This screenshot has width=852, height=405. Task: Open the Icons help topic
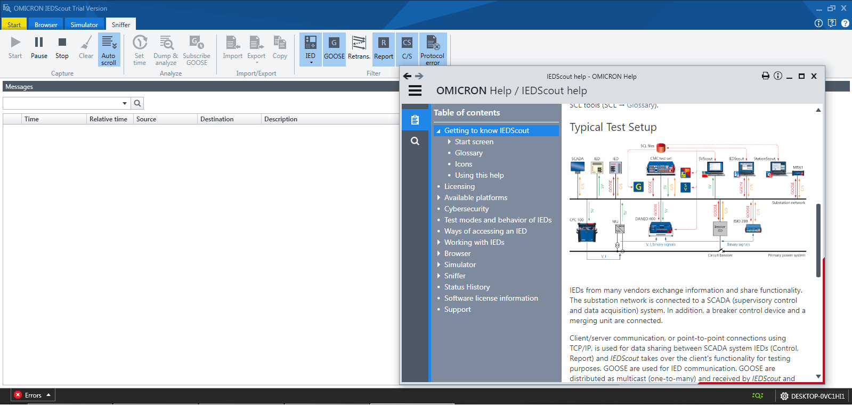(x=464, y=164)
